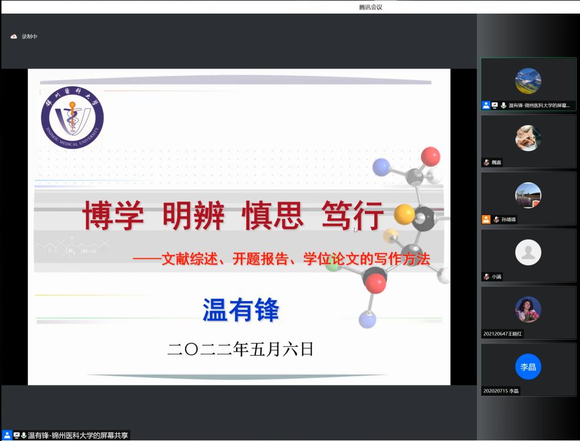The width and height of the screenshot is (580, 441).
Task: Click microphone icon in bottom-left share bar
Action: 24,435
